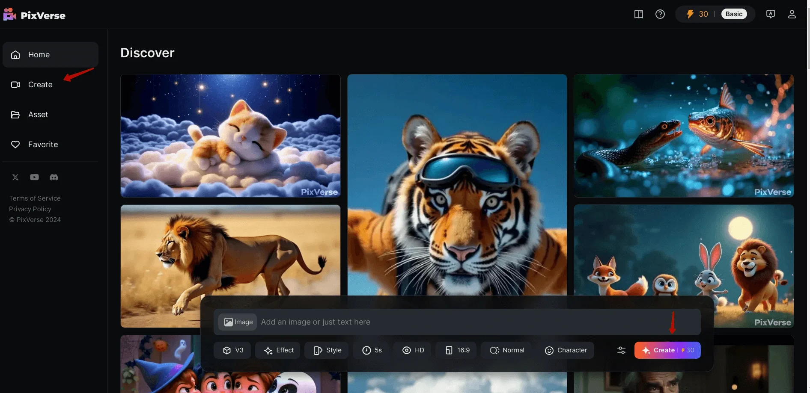Image resolution: width=810 pixels, height=393 pixels.
Task: Open the user profile icon
Action: tap(792, 14)
